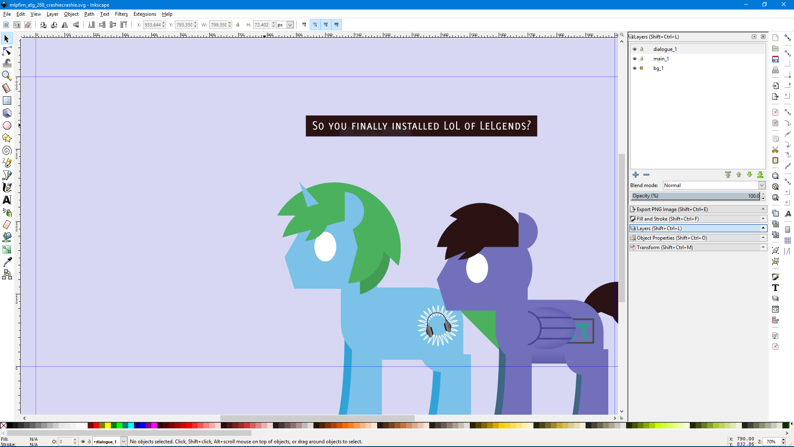
Task: Expand Object Properties panel
Action: (698, 238)
